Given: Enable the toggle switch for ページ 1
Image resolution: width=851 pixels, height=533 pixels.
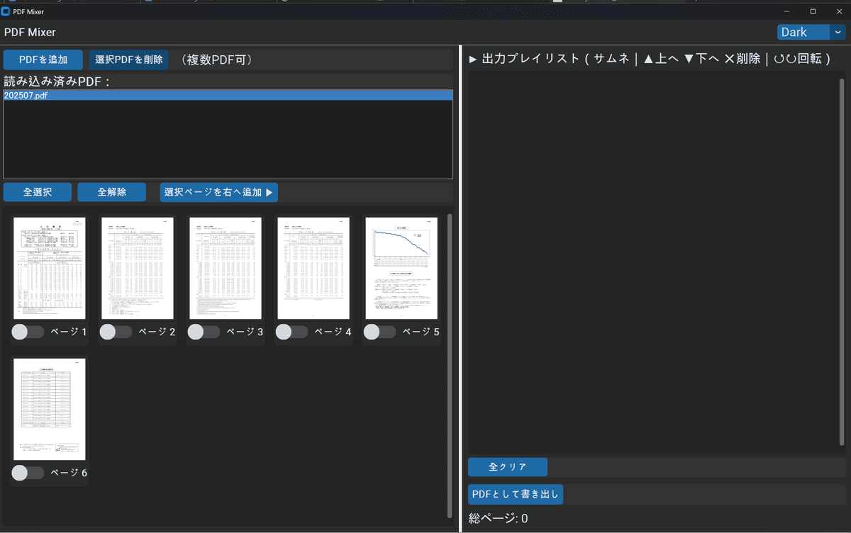Looking at the screenshot, I should pyautogui.click(x=27, y=331).
